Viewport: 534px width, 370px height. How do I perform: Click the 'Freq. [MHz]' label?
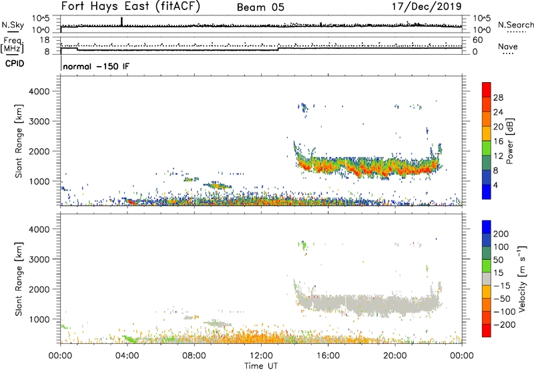pos(12,45)
